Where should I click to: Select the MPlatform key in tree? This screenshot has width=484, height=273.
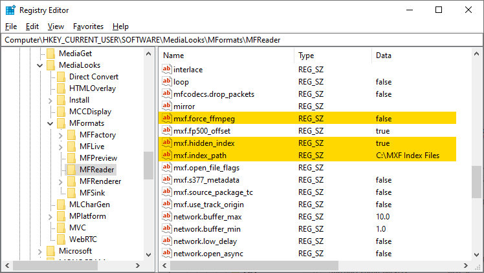click(87, 216)
